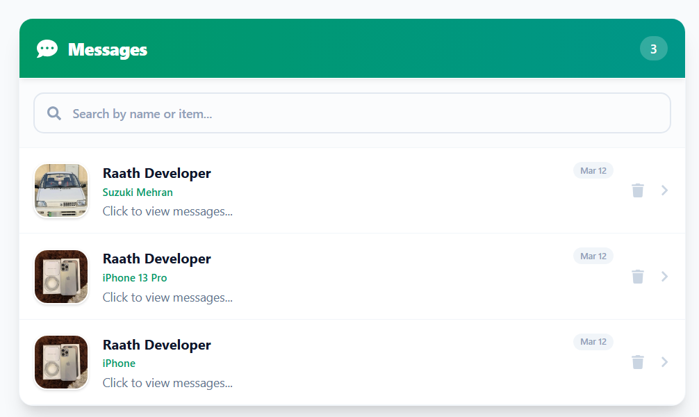This screenshot has height=417, width=699.
Task: Focus the Search by name or item field
Action: pos(352,113)
